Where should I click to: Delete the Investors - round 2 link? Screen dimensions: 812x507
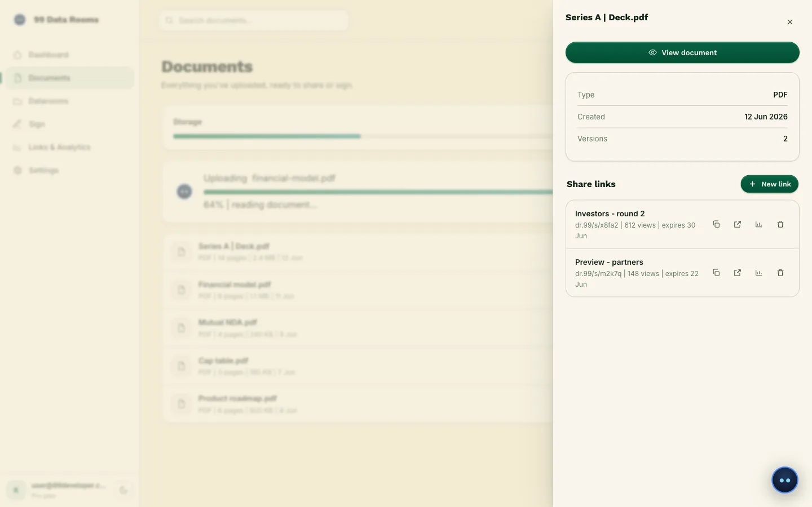[x=780, y=224]
